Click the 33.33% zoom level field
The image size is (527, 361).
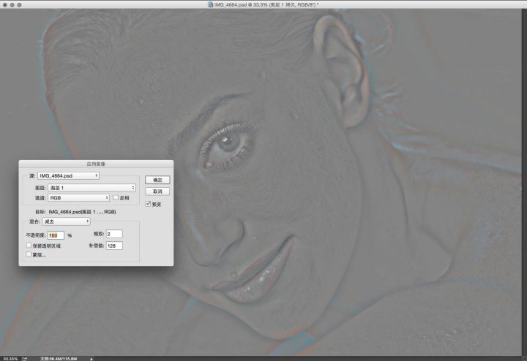coord(10,358)
